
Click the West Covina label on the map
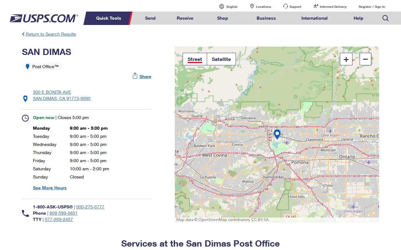(x=214, y=155)
